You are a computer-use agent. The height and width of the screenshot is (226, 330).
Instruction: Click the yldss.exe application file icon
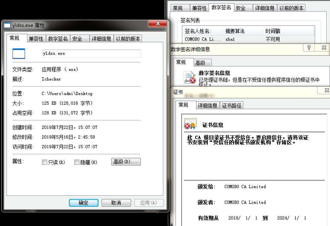click(x=19, y=54)
